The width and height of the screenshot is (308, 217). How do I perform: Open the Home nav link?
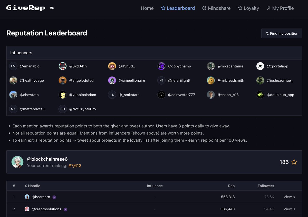[x=147, y=8]
